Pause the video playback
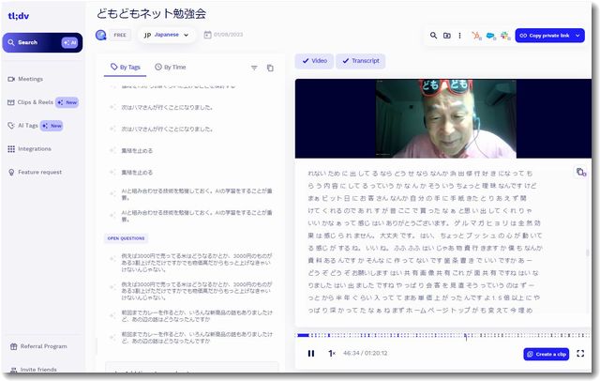Screen dimensions: 600x381 click(311, 354)
